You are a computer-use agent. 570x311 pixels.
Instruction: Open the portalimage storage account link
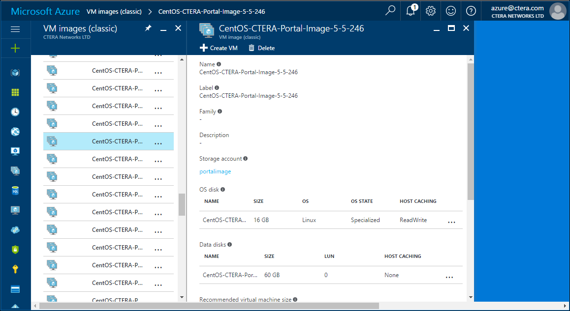(x=215, y=171)
